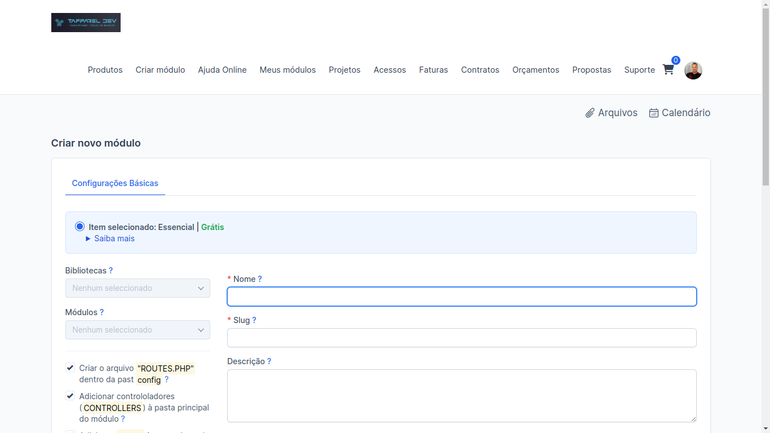Screen dimensions: 770x433
Task: Open the Bibliotecas dropdown
Action: point(138,288)
